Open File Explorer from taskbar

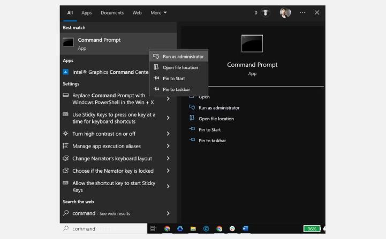point(193,229)
